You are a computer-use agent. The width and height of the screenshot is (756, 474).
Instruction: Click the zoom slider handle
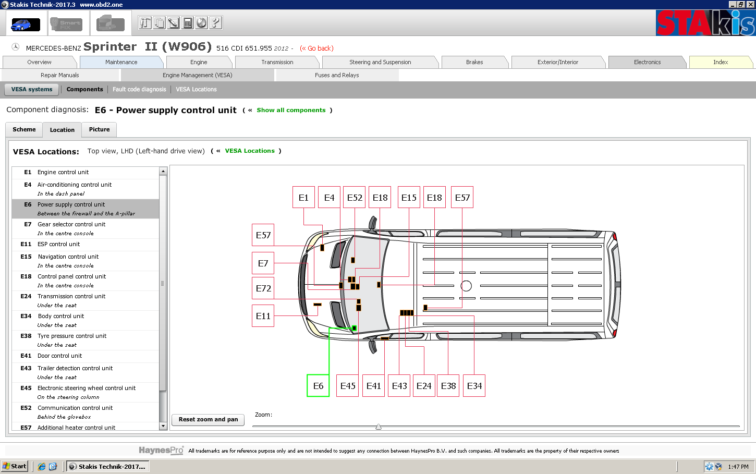pyautogui.click(x=379, y=427)
